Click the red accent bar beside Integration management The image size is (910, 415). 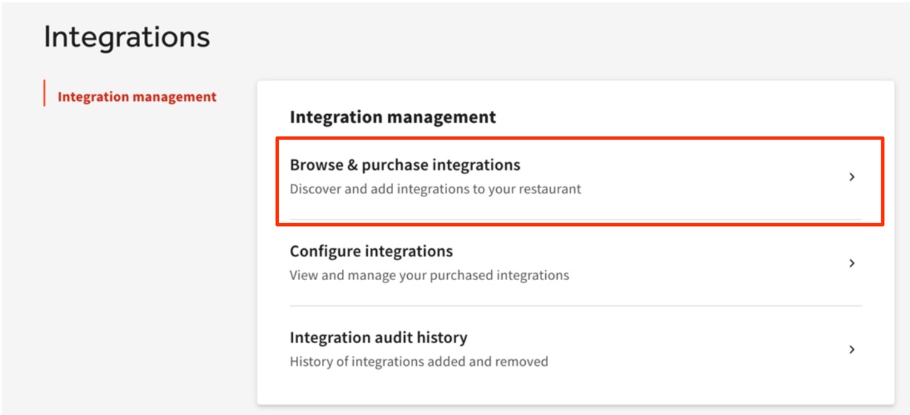(44, 93)
